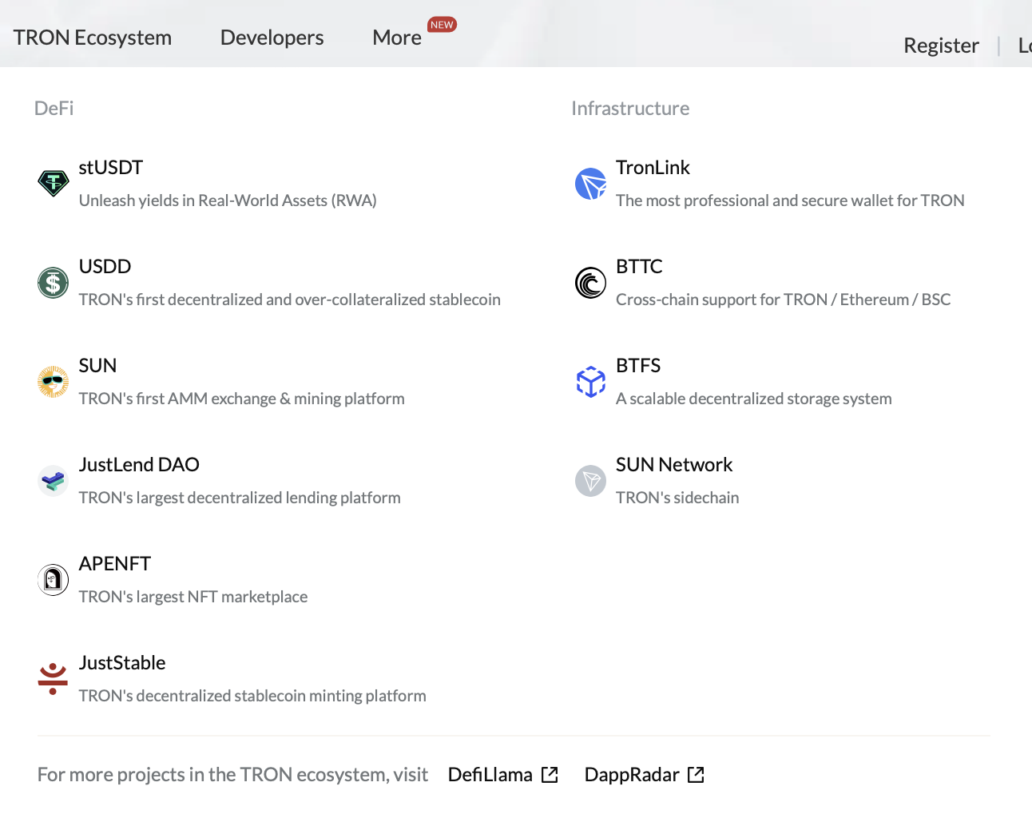Image resolution: width=1032 pixels, height=818 pixels.
Task: Click the DeFi section heading
Action: (x=54, y=109)
